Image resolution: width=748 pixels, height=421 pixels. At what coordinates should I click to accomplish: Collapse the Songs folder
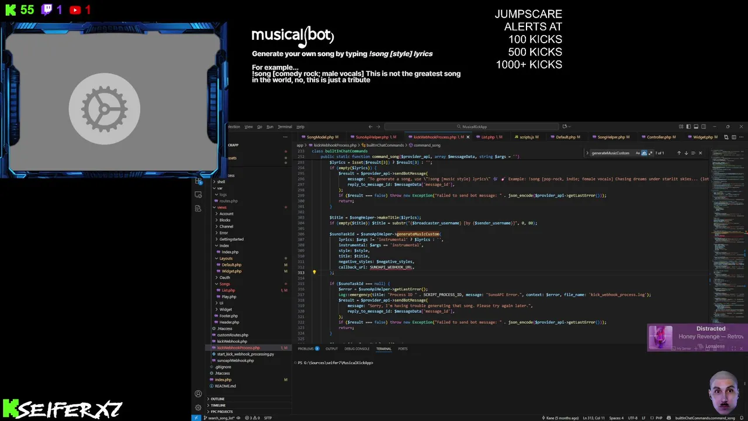[x=224, y=284]
